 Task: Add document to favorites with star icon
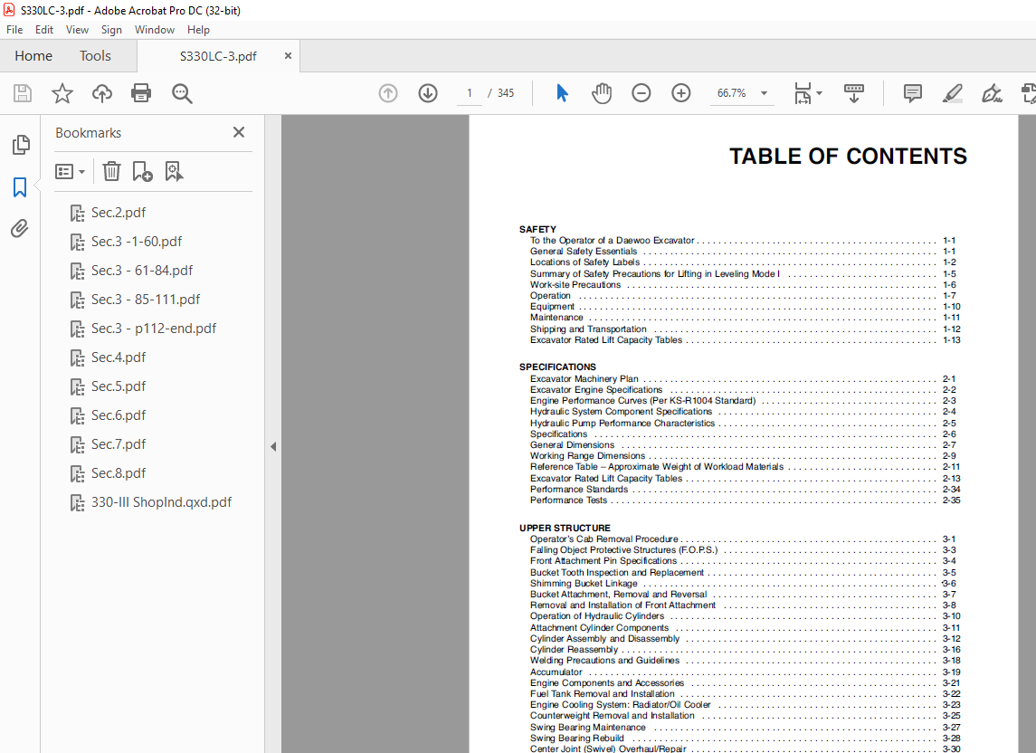coord(62,93)
